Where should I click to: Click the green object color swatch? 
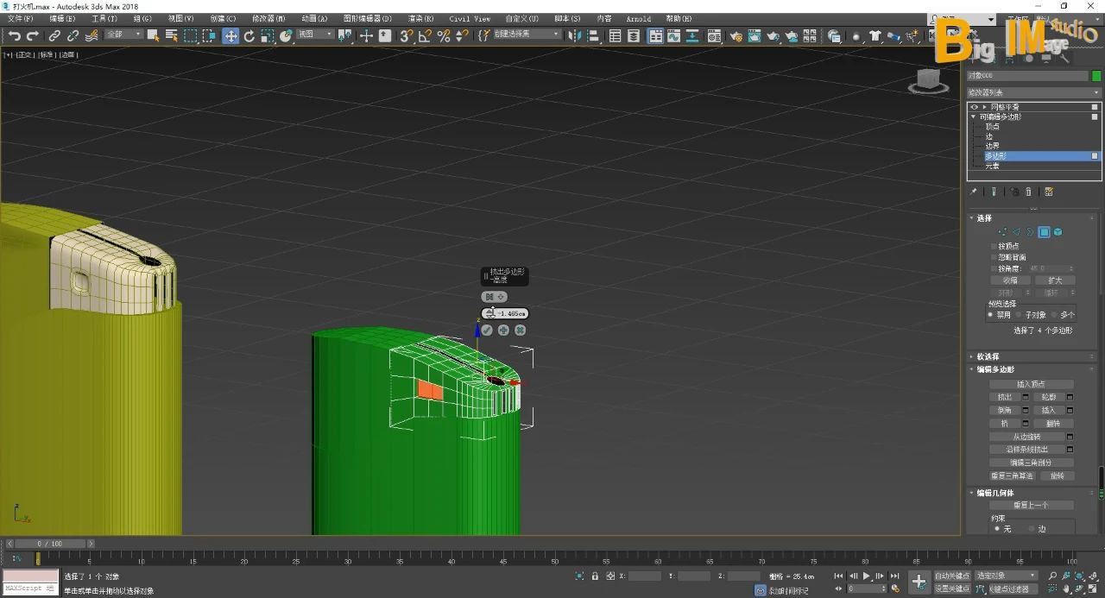tap(1096, 76)
